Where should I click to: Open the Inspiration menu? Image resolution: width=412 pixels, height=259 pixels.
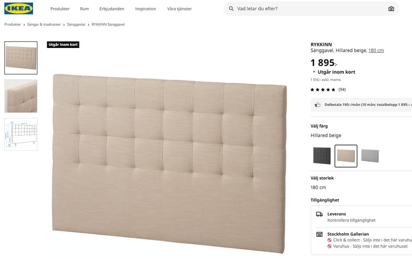pyautogui.click(x=145, y=9)
